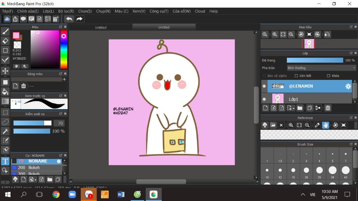Click the Navigator canvas thumbnail

(x=309, y=44)
